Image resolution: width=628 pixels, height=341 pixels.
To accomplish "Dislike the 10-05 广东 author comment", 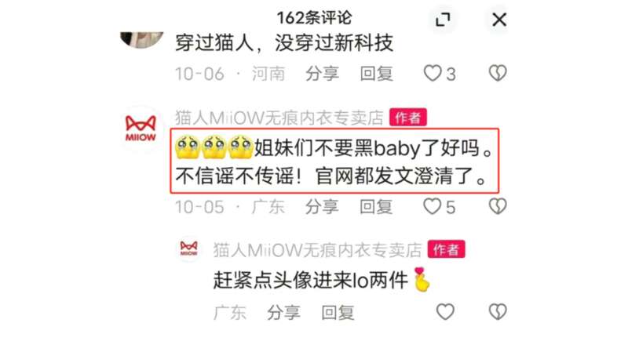I will (498, 206).
